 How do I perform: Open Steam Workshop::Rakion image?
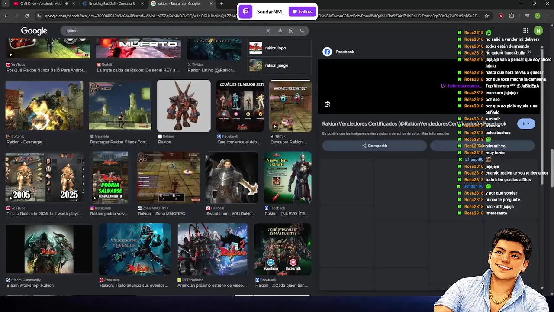[48, 249]
